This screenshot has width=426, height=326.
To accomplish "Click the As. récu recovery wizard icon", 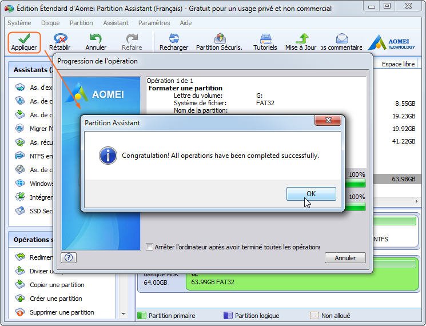I will (x=20, y=142).
